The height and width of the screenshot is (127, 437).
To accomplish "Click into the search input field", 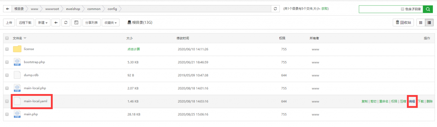I will click(x=379, y=9).
